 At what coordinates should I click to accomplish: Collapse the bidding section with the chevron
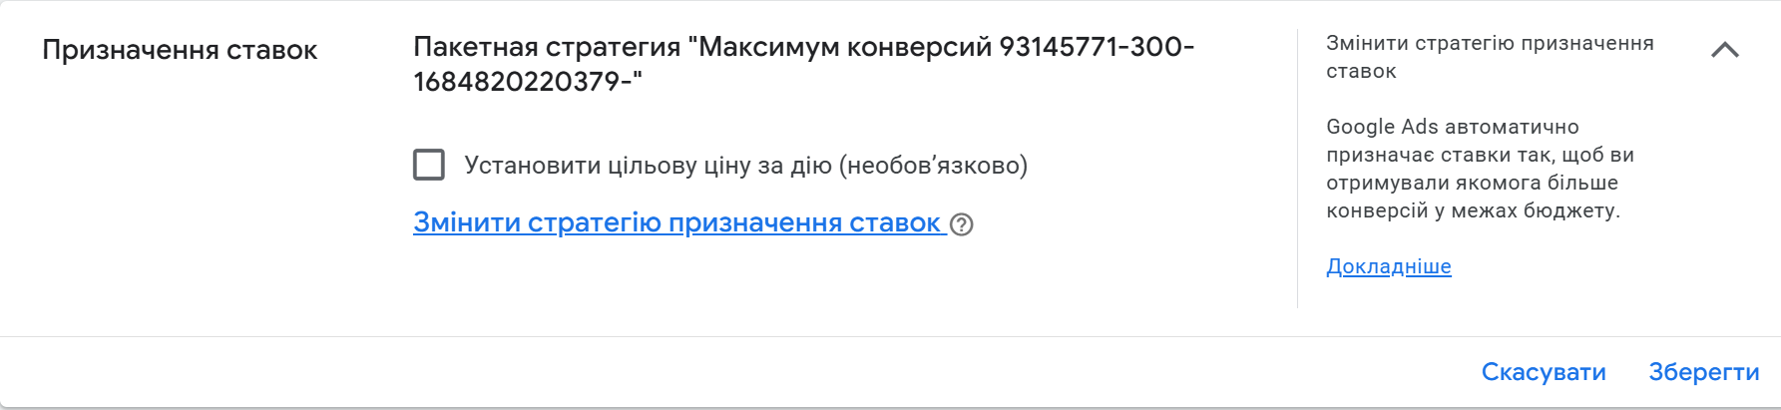pos(1724,50)
